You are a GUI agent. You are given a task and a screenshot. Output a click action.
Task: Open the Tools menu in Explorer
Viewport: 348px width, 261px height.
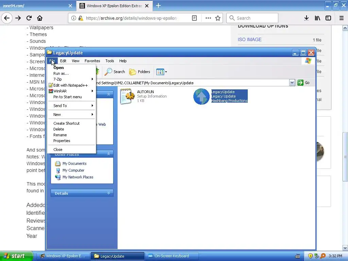(110, 61)
